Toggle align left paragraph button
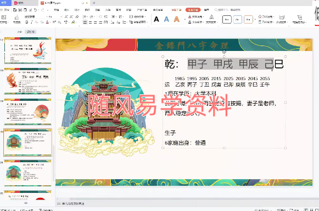This screenshot has width=319, height=211. tap(85, 22)
